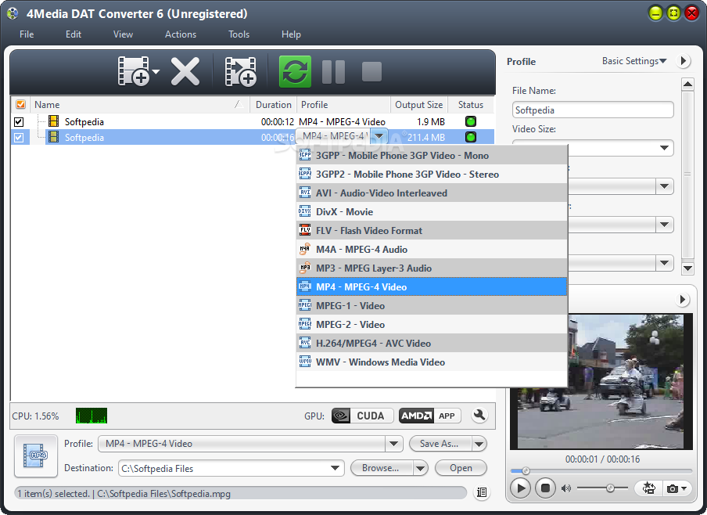707x515 pixels.
Task: Click the Open destination button
Action: coord(461,468)
